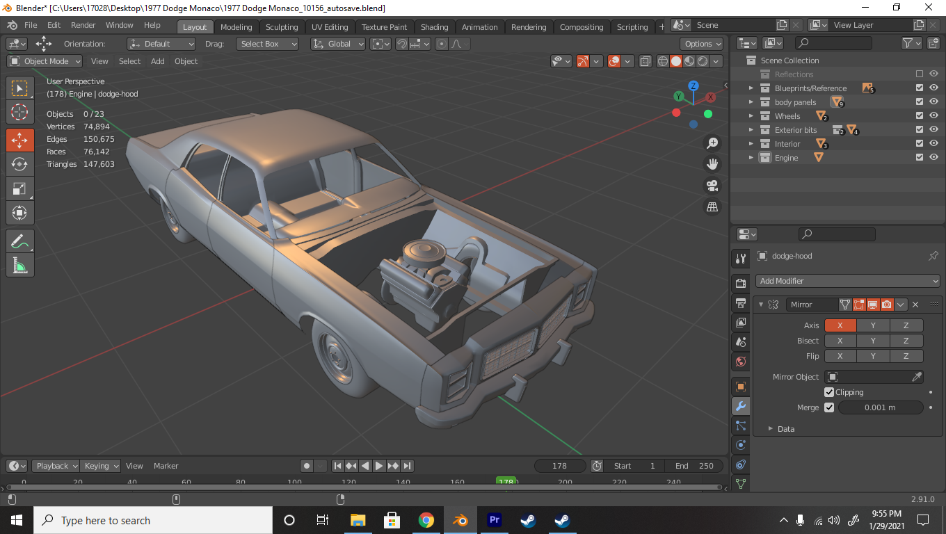Image resolution: width=946 pixels, height=534 pixels.
Task: Select the Select Box tool in toolbar
Action: (19, 88)
